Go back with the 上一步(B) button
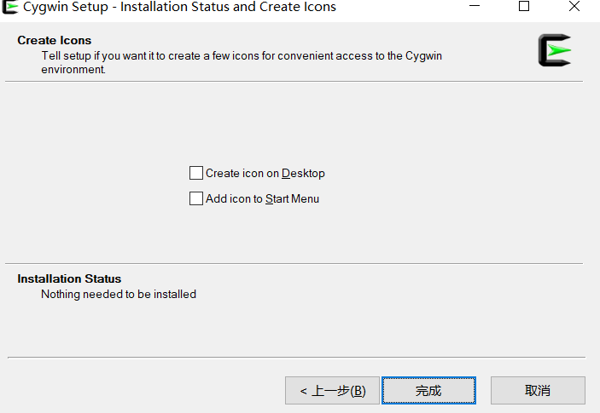The width and height of the screenshot is (600, 413). (x=332, y=390)
